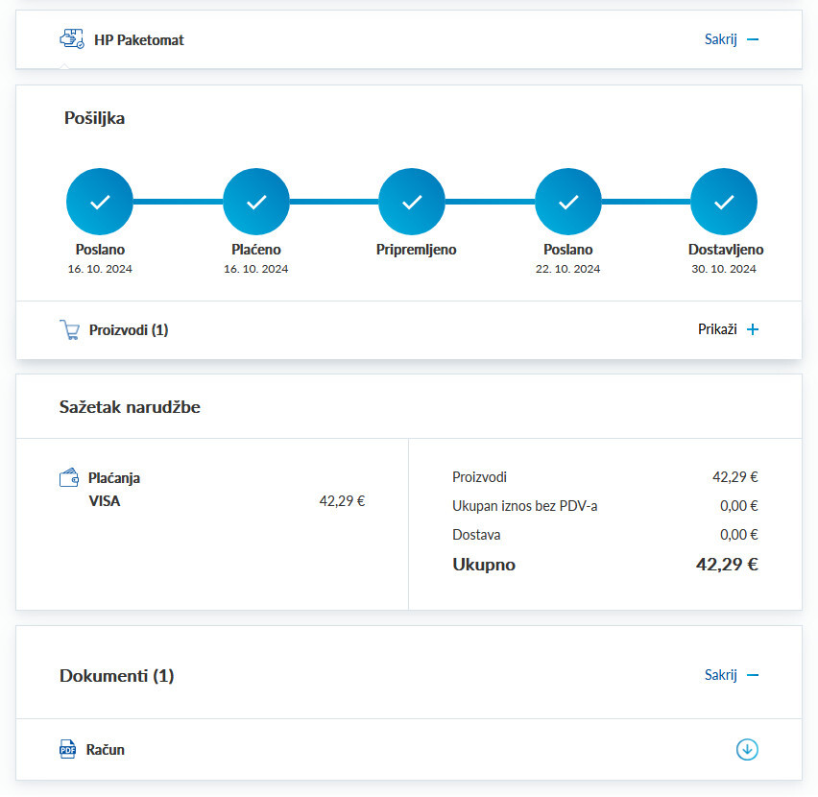Screen dimensions: 818x797
Task: Click the Plaćeno checkmark circle
Action: (x=256, y=202)
